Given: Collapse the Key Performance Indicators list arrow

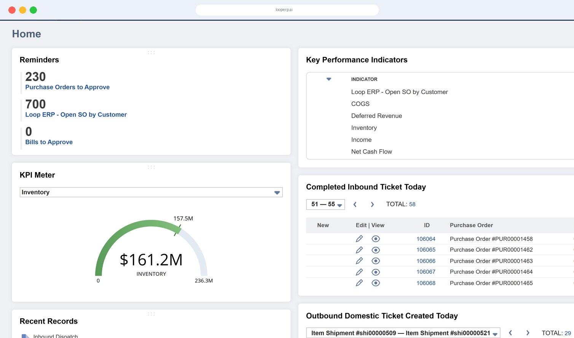Looking at the screenshot, I should pos(329,79).
